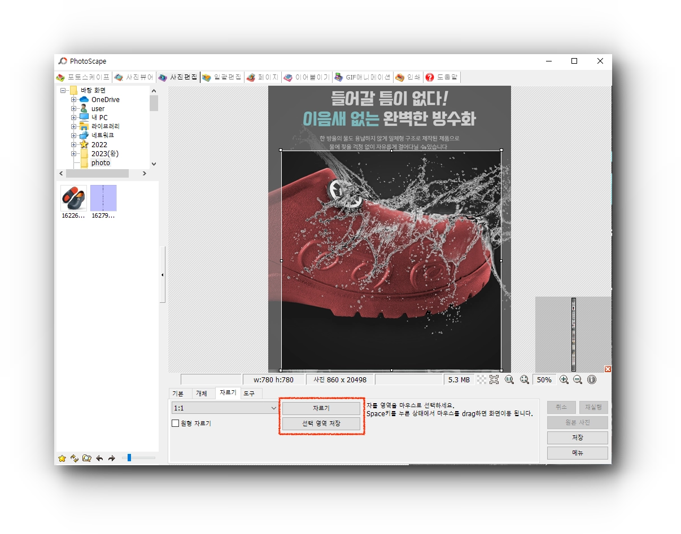Zoom out with the minus magnifier icon
The image size is (681, 534).
[577, 379]
